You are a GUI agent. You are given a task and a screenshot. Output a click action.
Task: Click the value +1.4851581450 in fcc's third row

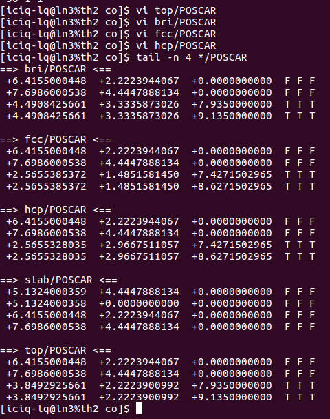click(x=139, y=174)
